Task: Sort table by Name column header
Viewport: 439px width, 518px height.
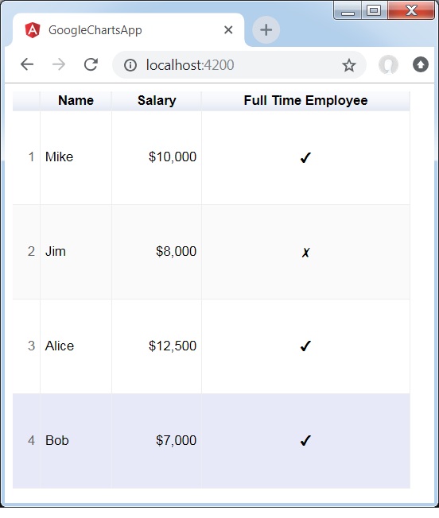Action: click(76, 101)
